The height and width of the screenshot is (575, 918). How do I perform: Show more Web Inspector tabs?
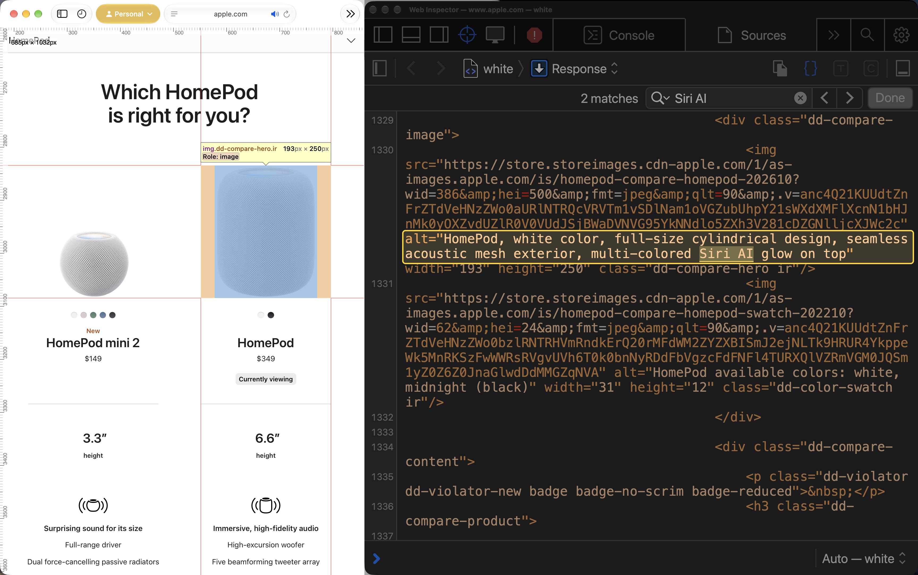(834, 35)
